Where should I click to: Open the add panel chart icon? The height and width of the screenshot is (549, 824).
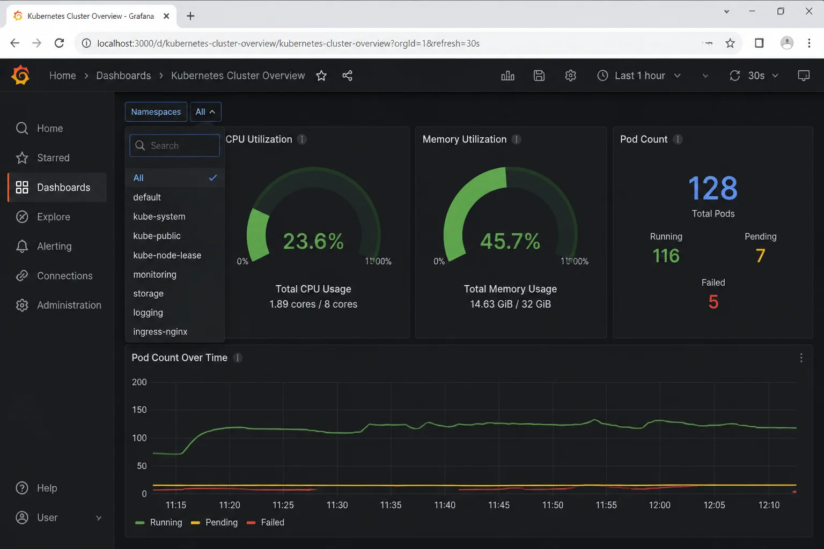pyautogui.click(x=507, y=76)
